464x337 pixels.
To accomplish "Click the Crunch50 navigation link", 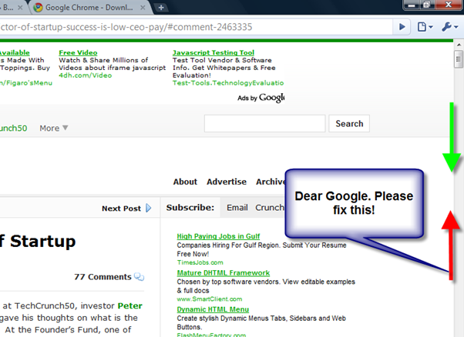I will point(13,128).
